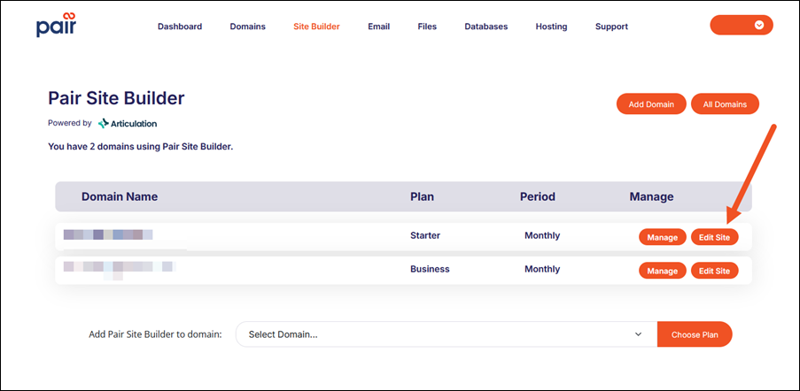Open the Files section
The height and width of the screenshot is (391, 800).
[x=427, y=27]
